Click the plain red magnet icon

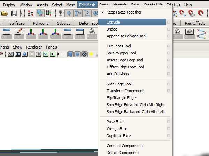pyautogui.click(x=201, y=13)
